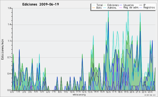
Task: Select the Usuarios legend entry
Action: (x=129, y=5)
